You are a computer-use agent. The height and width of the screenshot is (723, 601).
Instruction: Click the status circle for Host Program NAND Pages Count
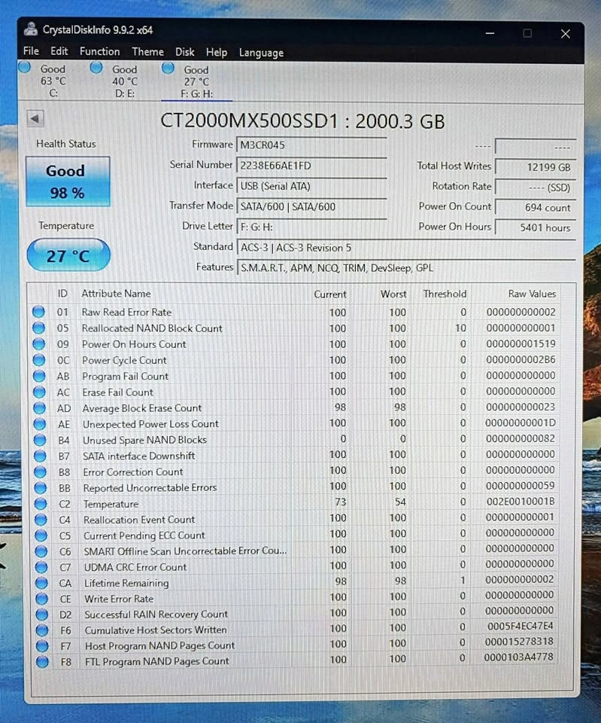tap(42, 645)
